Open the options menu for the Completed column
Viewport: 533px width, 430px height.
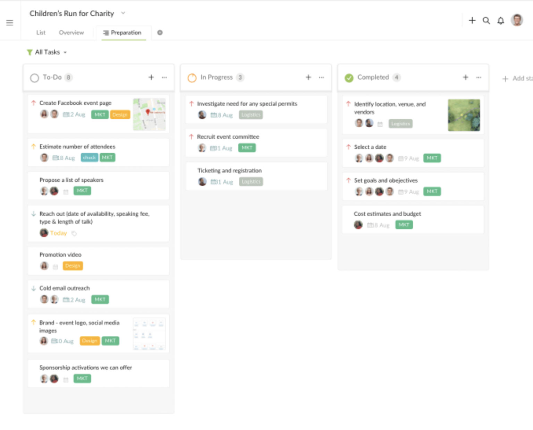(x=479, y=77)
